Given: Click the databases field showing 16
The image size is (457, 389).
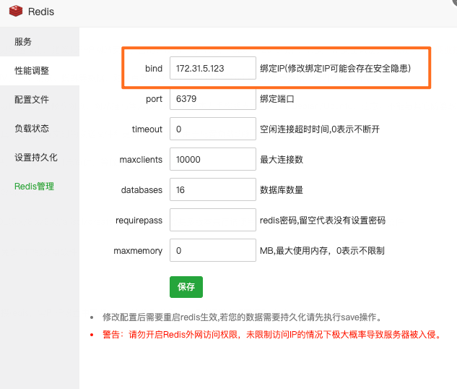Looking at the screenshot, I should pyautogui.click(x=213, y=189).
